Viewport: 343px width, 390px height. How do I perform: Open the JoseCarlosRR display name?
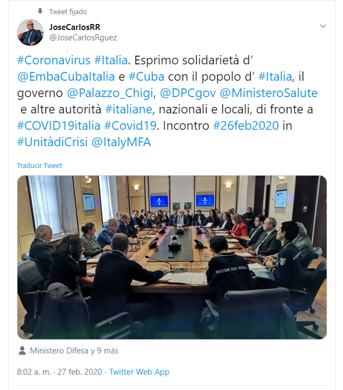[x=75, y=27]
